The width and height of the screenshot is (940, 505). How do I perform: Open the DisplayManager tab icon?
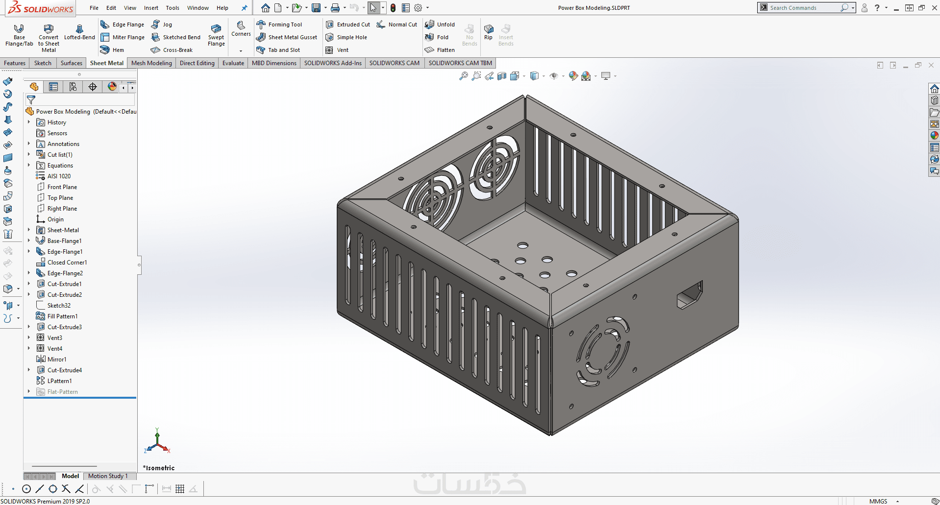[x=112, y=87]
